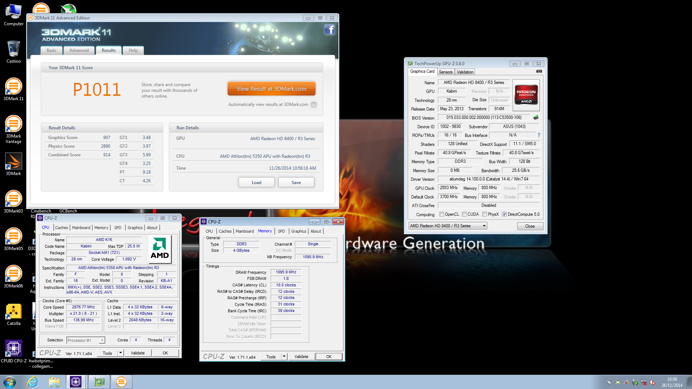Click View Result at 3DMark.com button
The width and height of the screenshot is (692, 389).
271,89
